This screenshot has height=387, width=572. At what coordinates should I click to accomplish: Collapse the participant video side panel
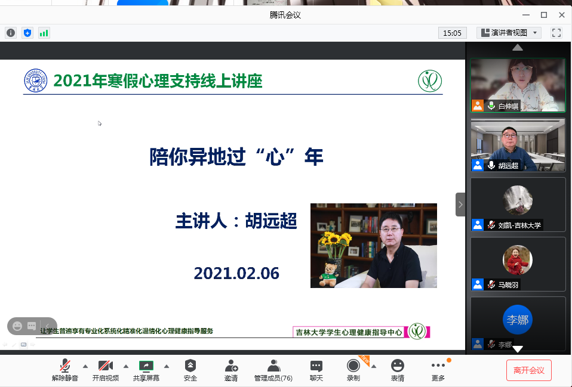tap(460, 205)
